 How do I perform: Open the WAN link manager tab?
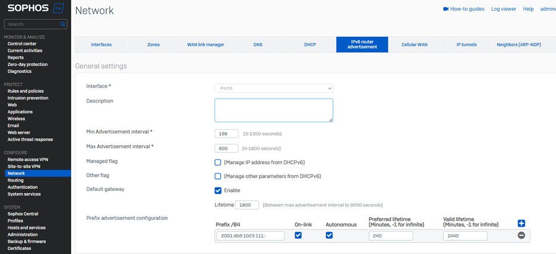[x=205, y=44]
